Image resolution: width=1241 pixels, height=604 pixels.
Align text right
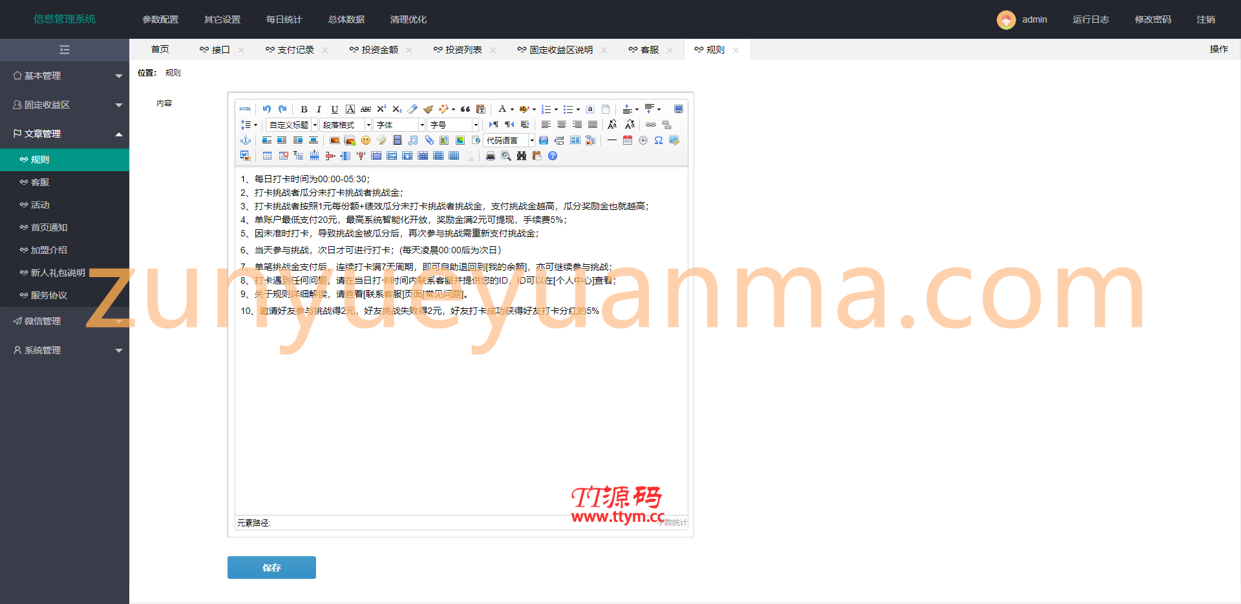pos(577,125)
